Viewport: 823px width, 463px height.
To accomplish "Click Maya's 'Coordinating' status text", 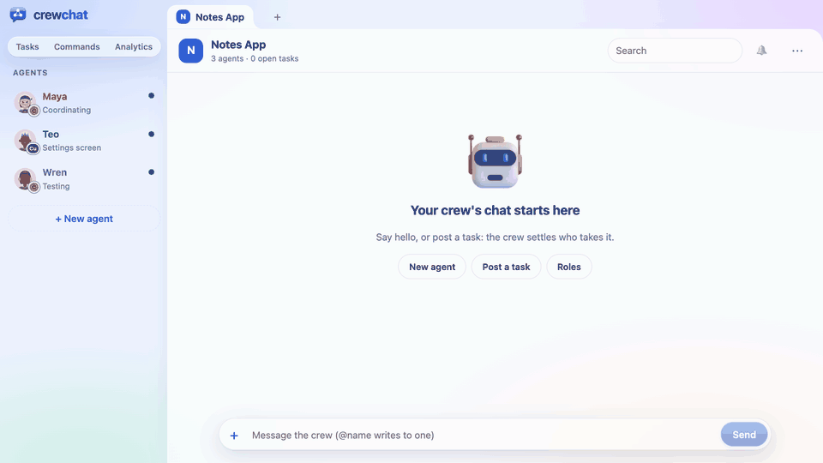I will click(67, 110).
